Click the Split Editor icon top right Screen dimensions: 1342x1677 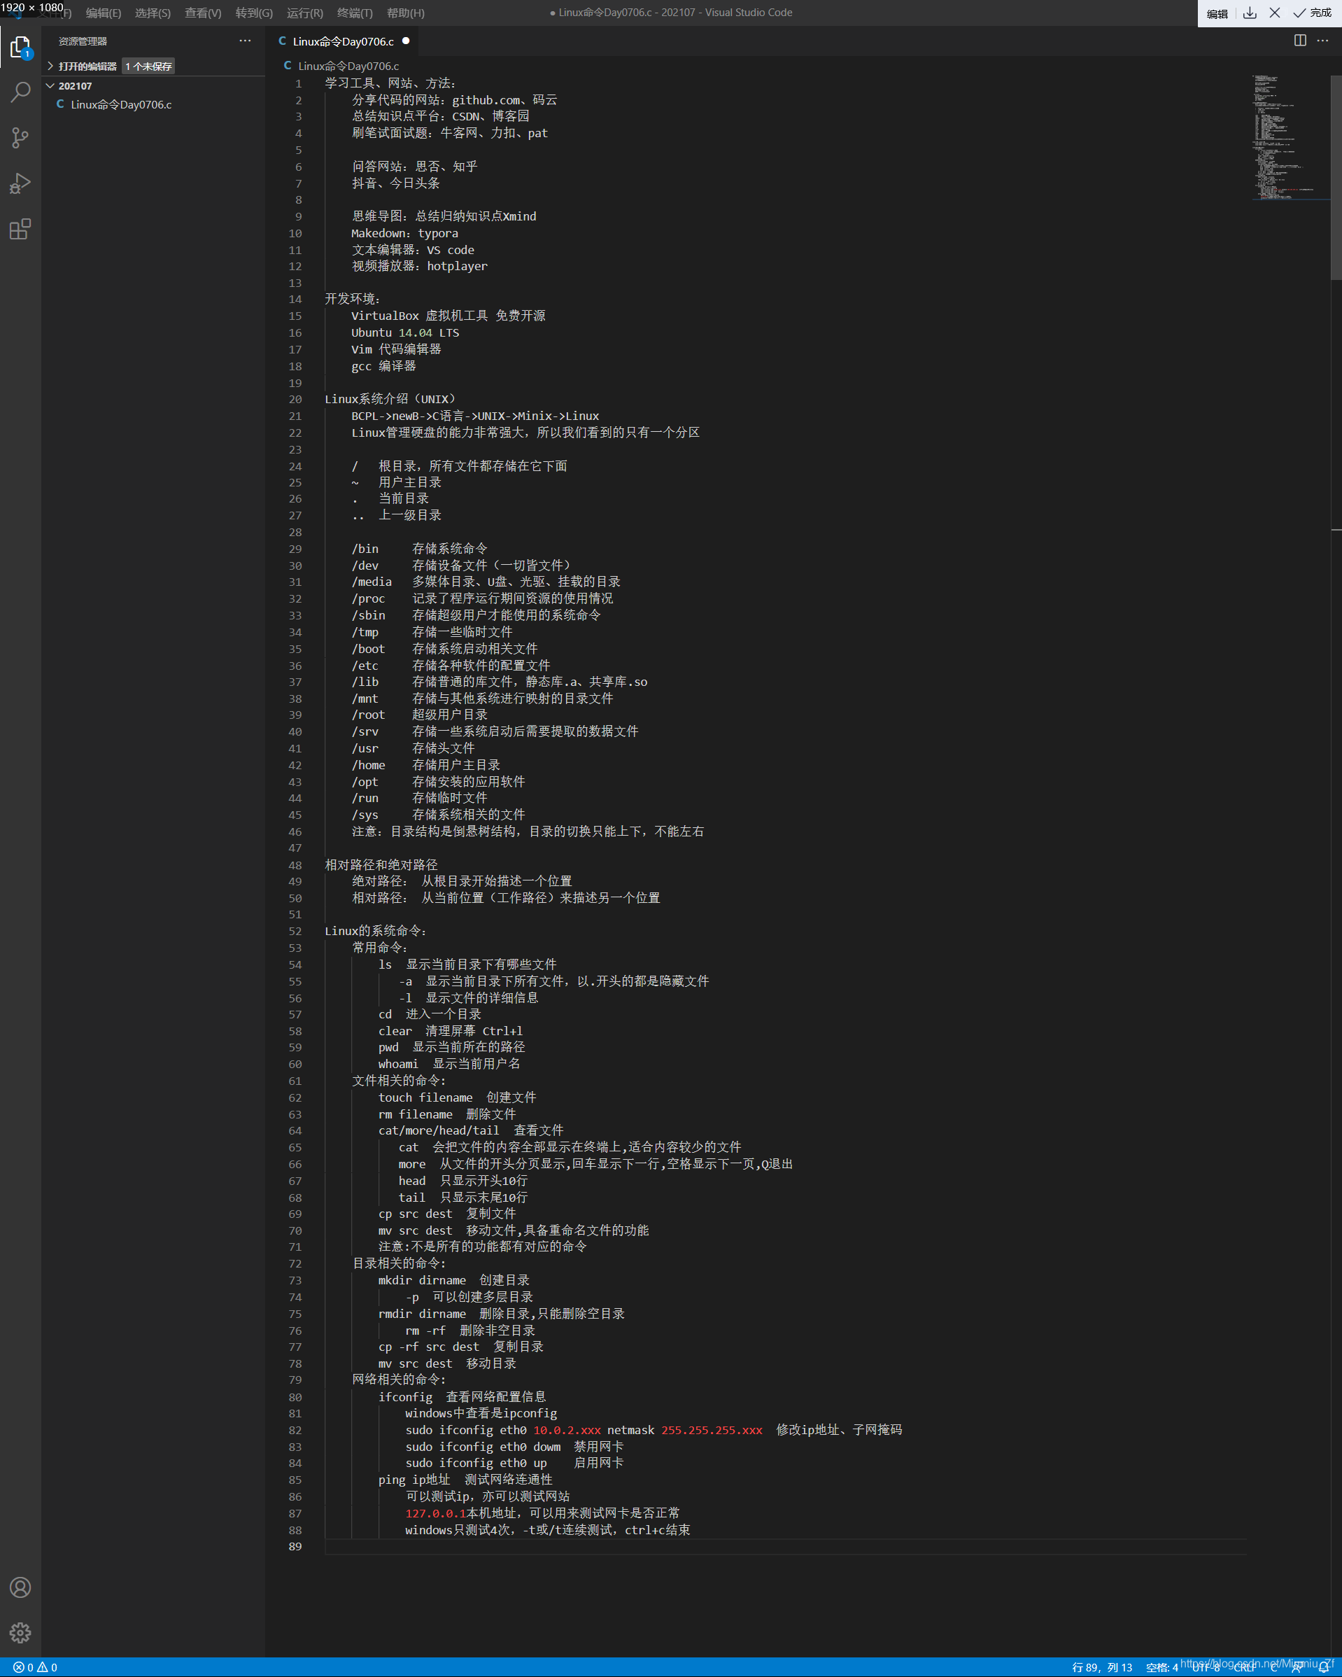pos(1301,41)
